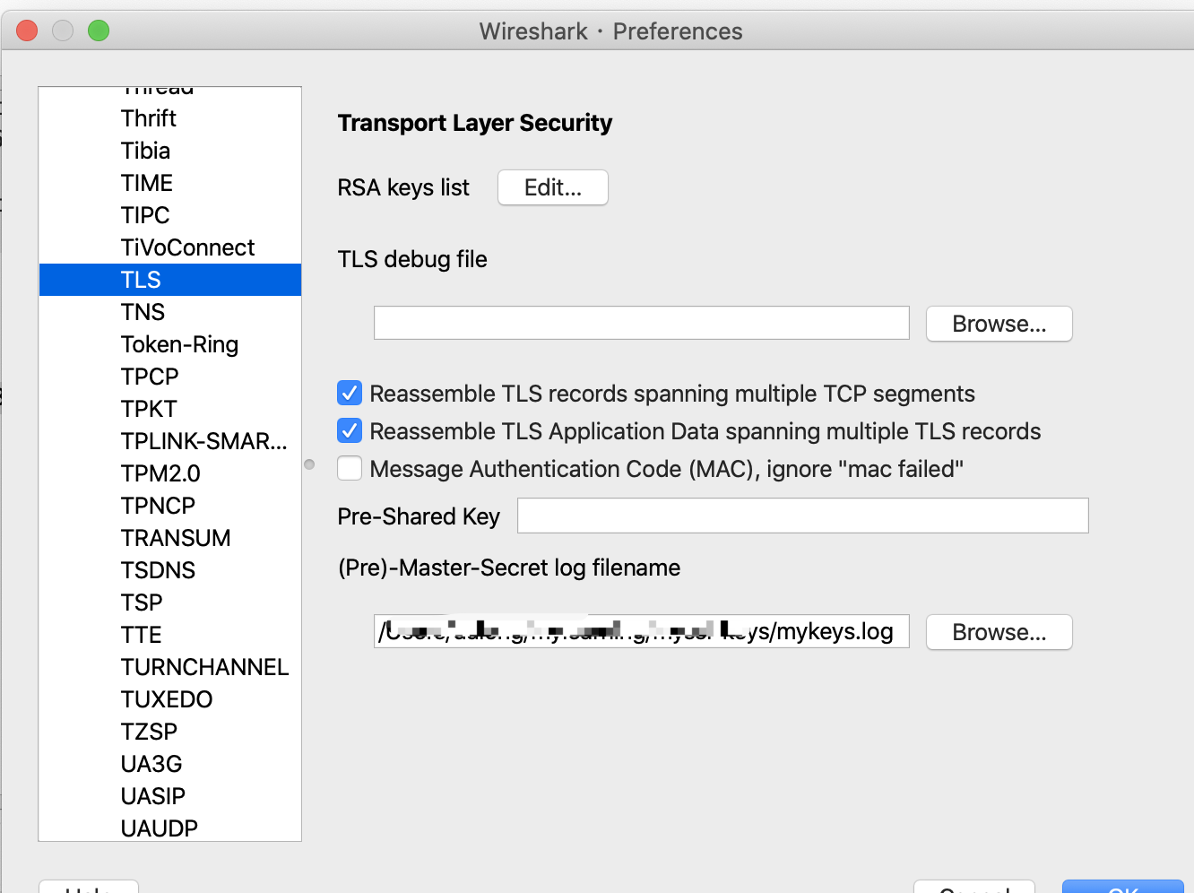Choose TSDNS in the list
This screenshot has width=1194, height=893.
170,570
